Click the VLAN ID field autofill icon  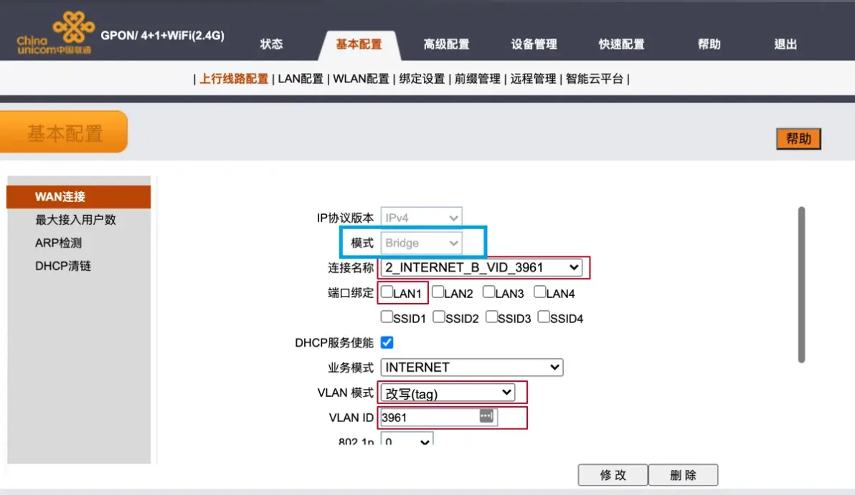(x=486, y=416)
